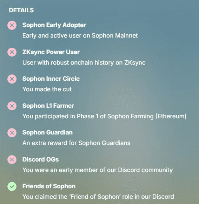The width and height of the screenshot is (199, 204).
Task: Click the green checkmark for Friends of Sophon
Action: pos(12,186)
